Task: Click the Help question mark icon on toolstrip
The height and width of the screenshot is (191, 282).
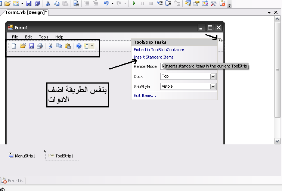Action: pyautogui.click(x=79, y=46)
